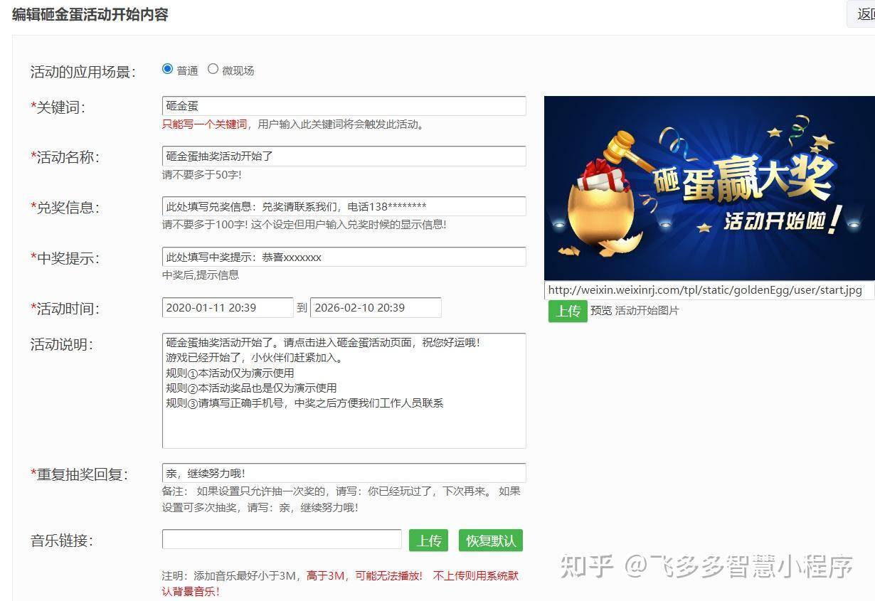
Task: Click the 返回 button at top right
Action: 864,14
